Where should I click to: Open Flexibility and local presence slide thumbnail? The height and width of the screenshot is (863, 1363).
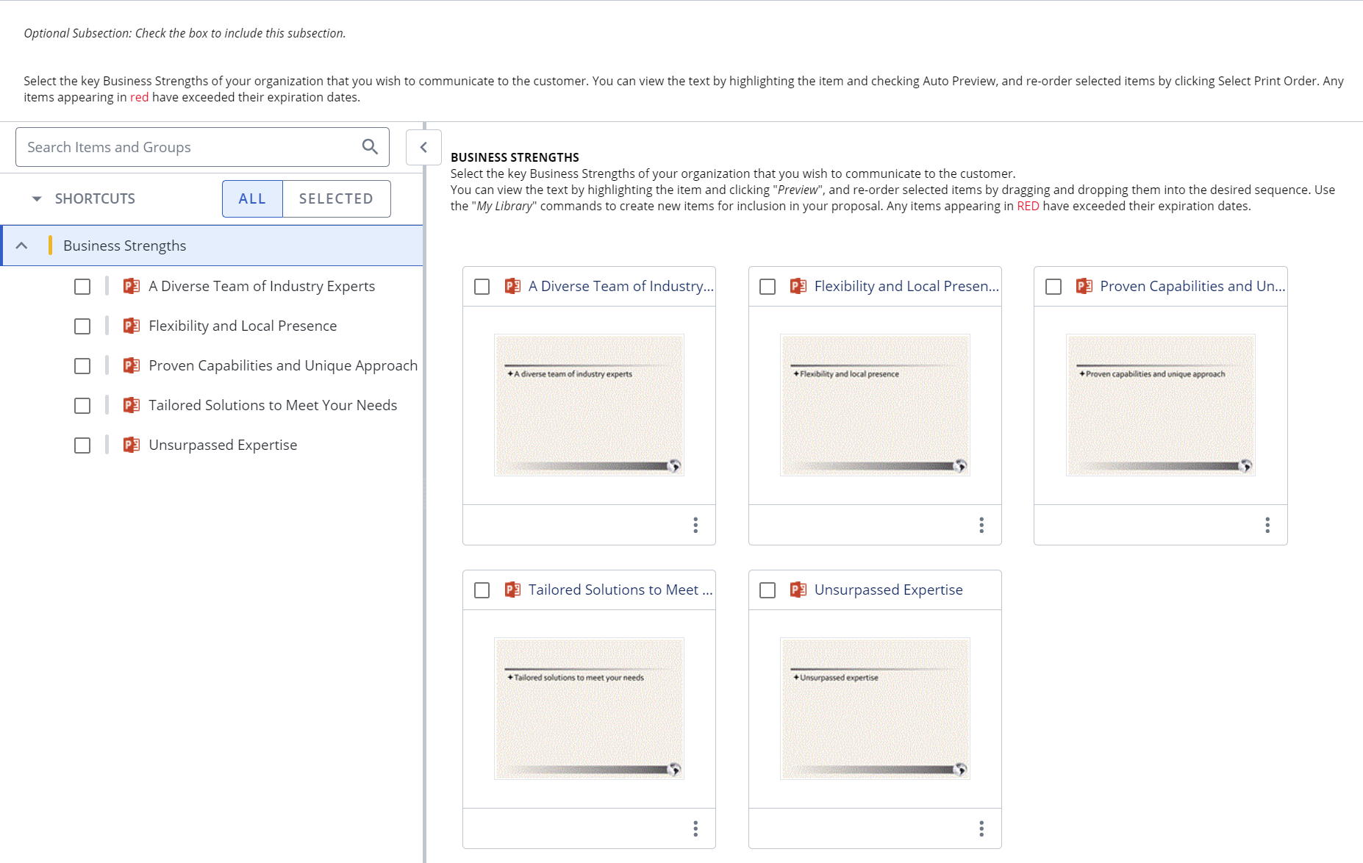click(875, 405)
